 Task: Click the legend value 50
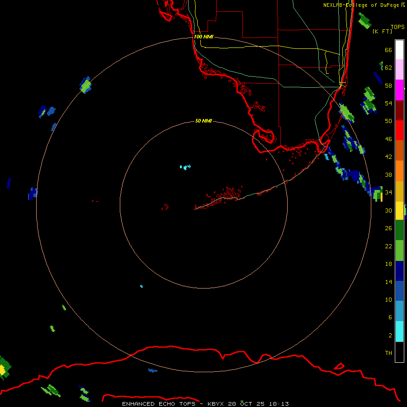point(388,121)
